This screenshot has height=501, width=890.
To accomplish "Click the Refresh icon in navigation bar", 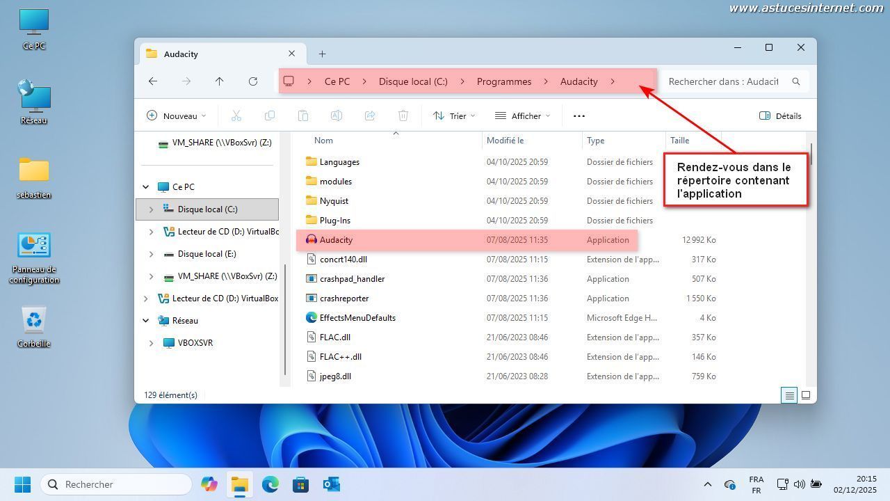I will coord(253,81).
